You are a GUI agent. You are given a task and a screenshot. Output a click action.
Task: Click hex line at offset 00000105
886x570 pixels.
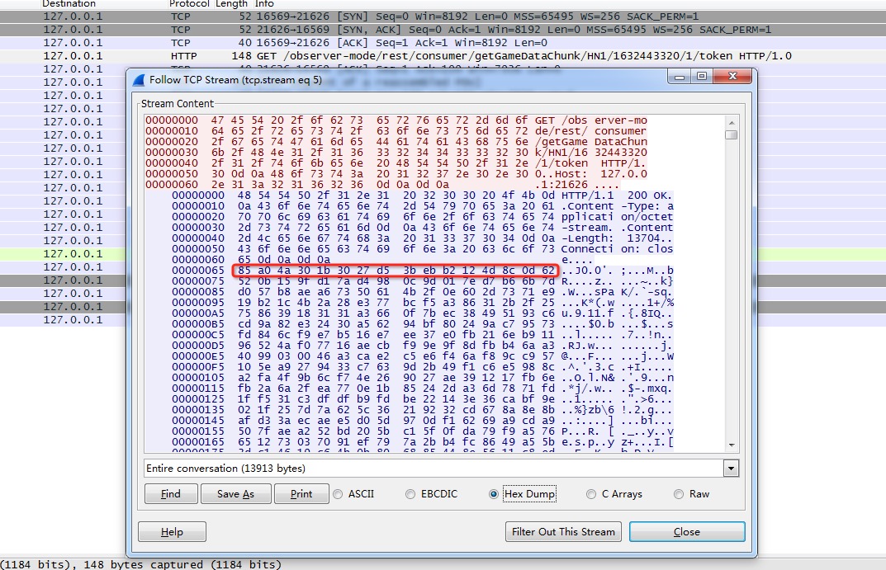(x=423, y=378)
